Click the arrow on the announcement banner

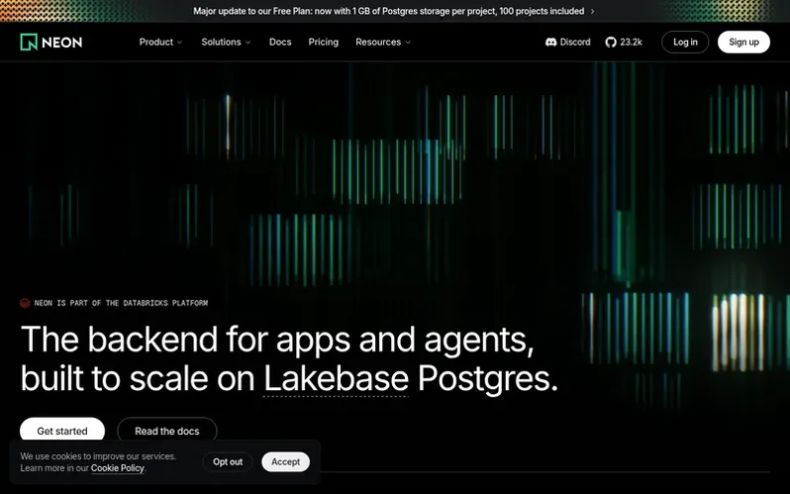pyautogui.click(x=592, y=11)
